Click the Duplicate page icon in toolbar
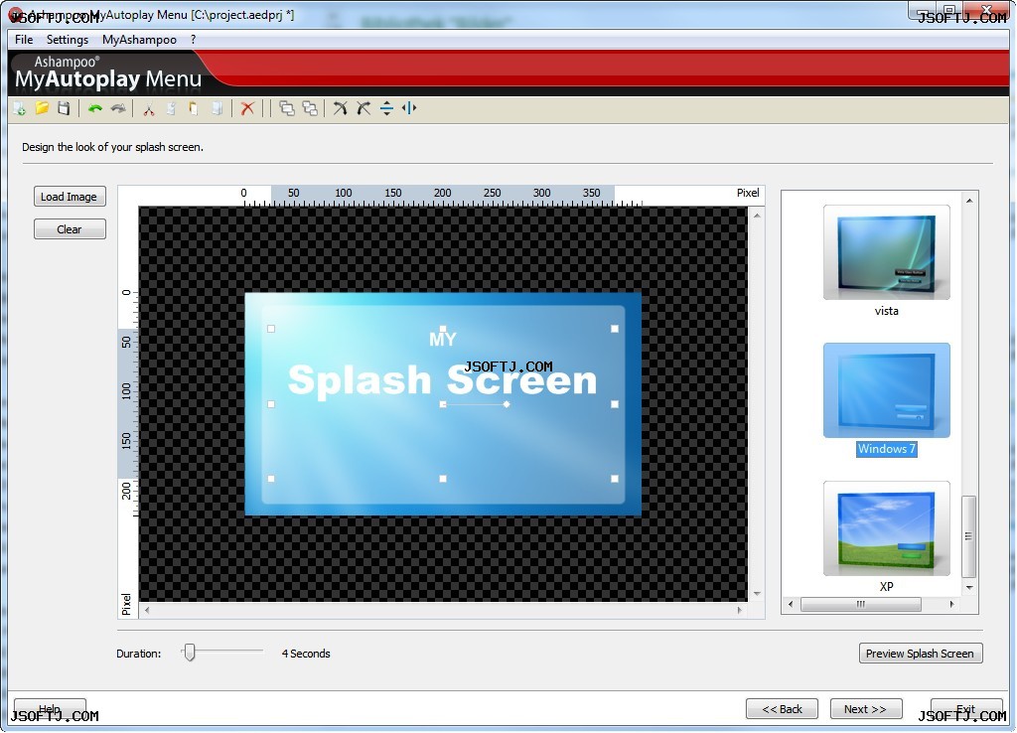1017x733 pixels. [x=218, y=108]
